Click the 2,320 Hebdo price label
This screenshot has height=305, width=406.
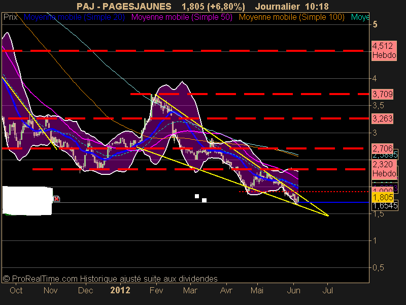(x=384, y=169)
